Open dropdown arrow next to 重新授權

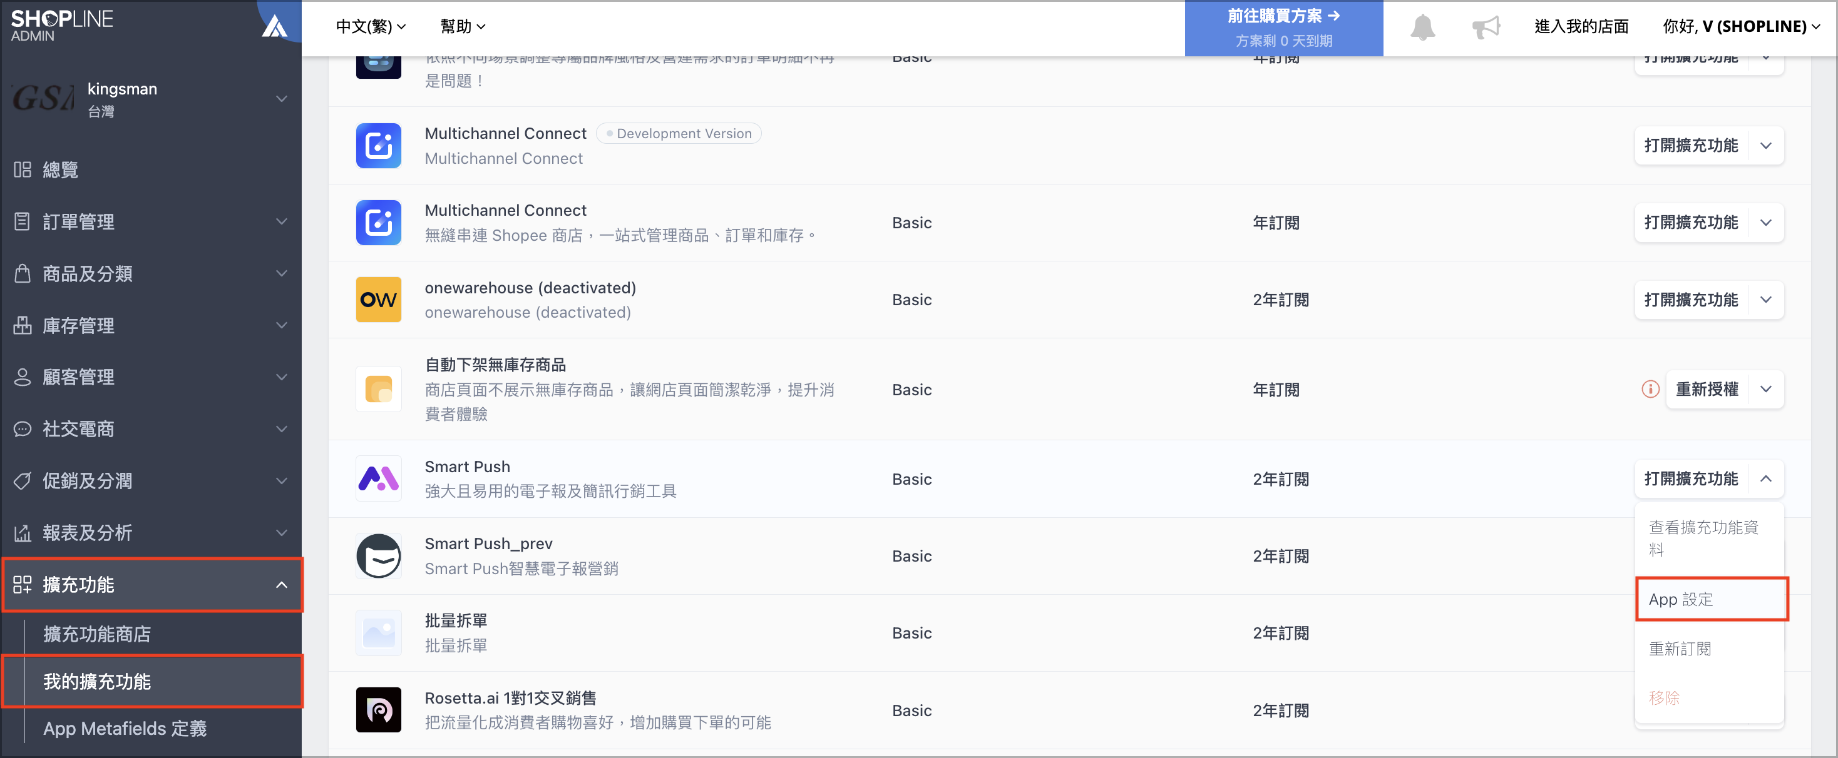(x=1765, y=390)
